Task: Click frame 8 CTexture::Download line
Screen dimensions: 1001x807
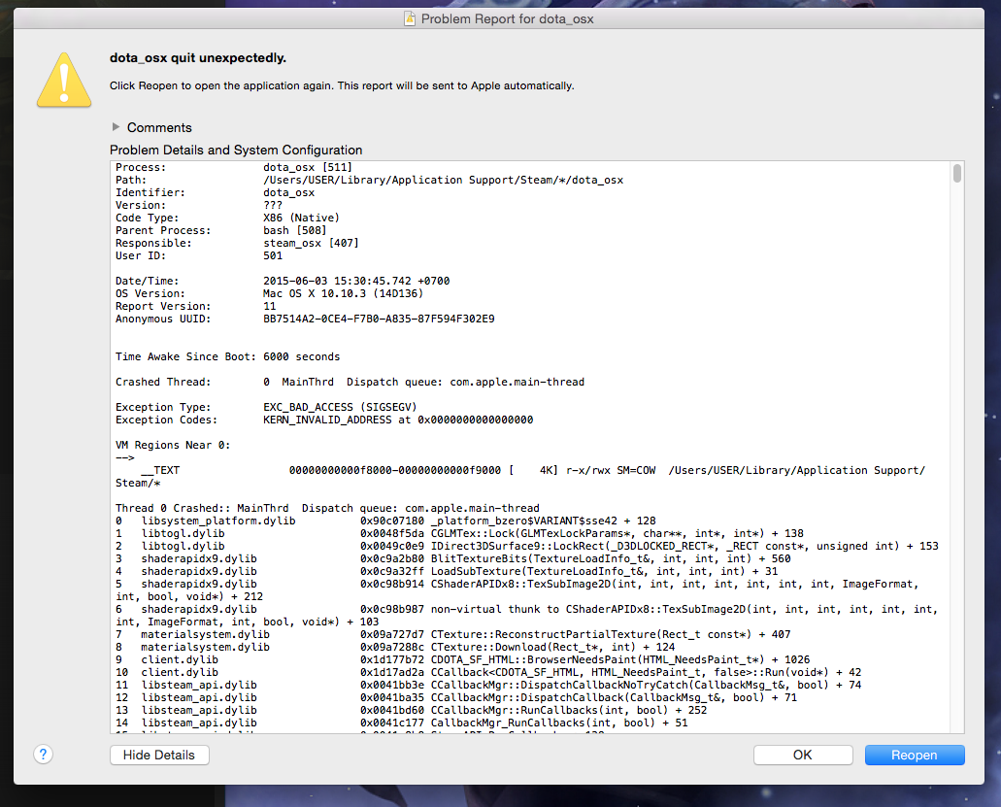Action: point(395,648)
